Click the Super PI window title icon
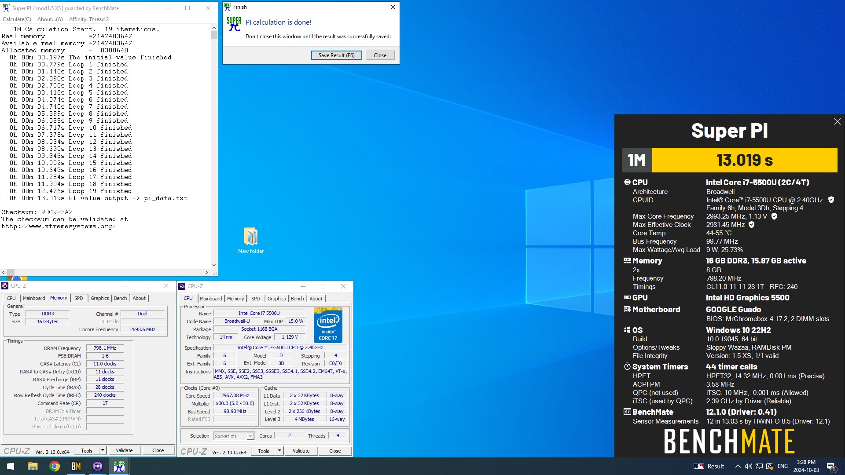The width and height of the screenshot is (845, 475). click(6, 8)
